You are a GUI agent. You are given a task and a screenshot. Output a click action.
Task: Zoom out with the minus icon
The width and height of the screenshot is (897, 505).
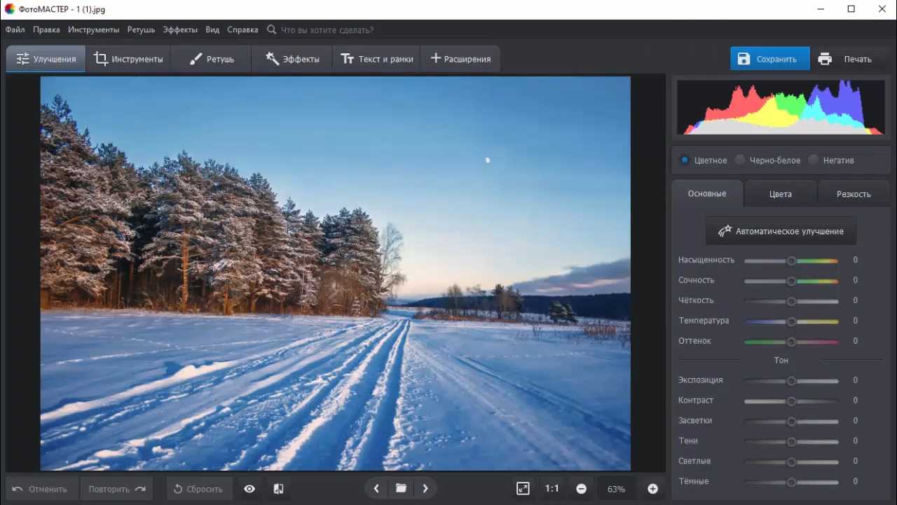click(581, 489)
